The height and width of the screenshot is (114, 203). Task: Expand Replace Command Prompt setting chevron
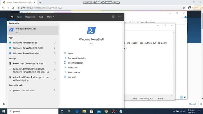(x=55, y=70)
